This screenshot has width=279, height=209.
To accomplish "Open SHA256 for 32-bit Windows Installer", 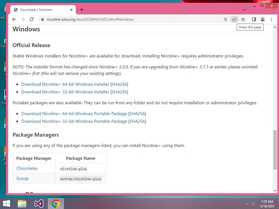I will click(x=119, y=92).
